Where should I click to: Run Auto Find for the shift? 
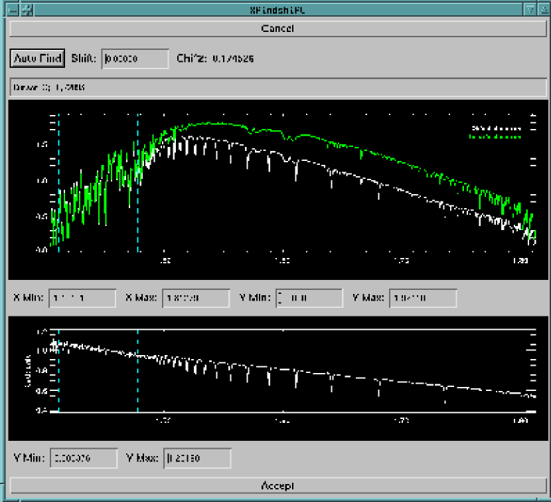coord(37,59)
